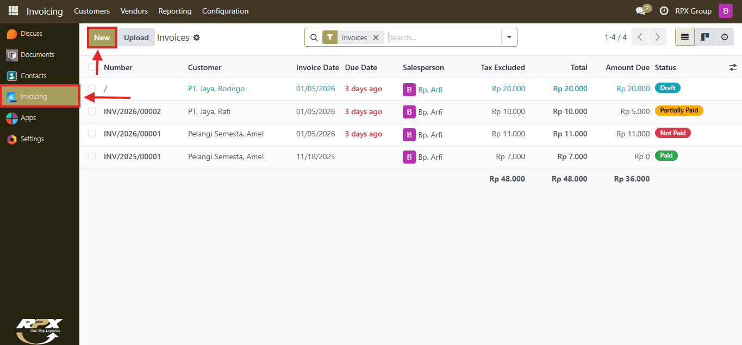742x345 pixels.
Task: Switch to activity view
Action: 725,37
